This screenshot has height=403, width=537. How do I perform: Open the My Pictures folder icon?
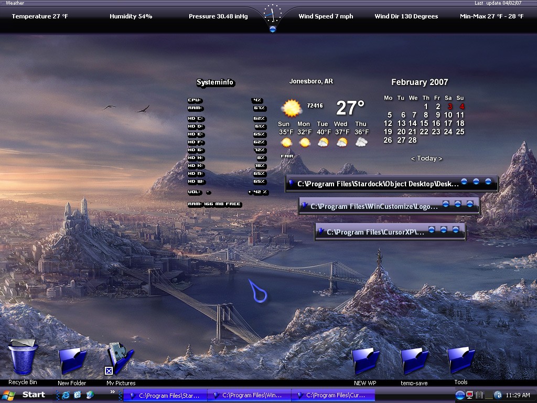[x=120, y=359]
